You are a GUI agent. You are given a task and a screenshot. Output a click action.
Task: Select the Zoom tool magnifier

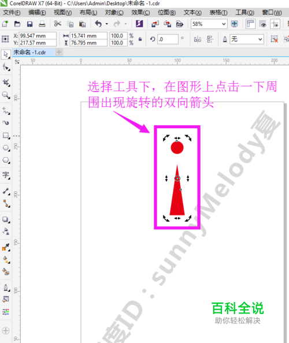point(6,95)
